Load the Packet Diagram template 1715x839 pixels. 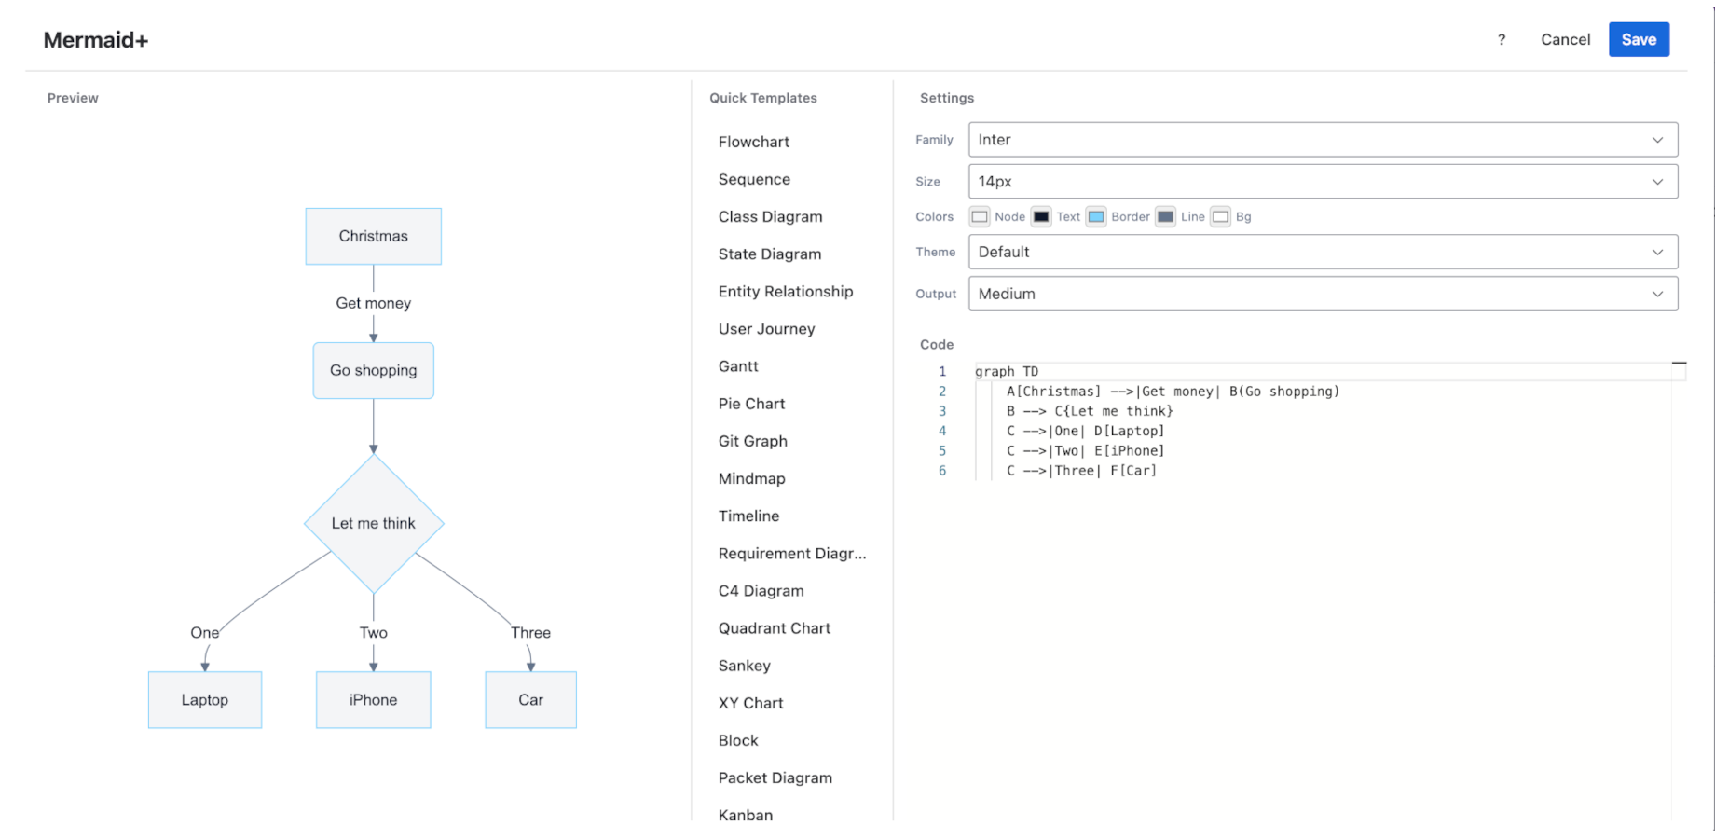pyautogui.click(x=775, y=777)
